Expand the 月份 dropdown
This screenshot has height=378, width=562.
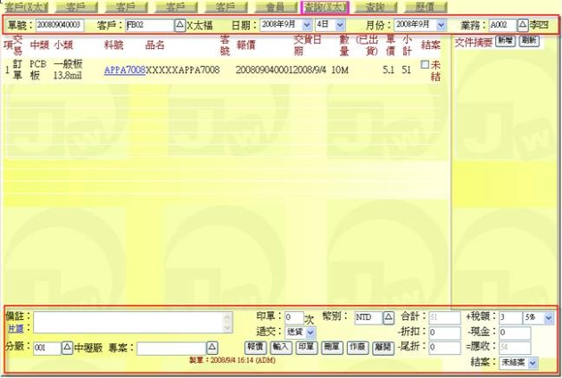tap(441, 25)
